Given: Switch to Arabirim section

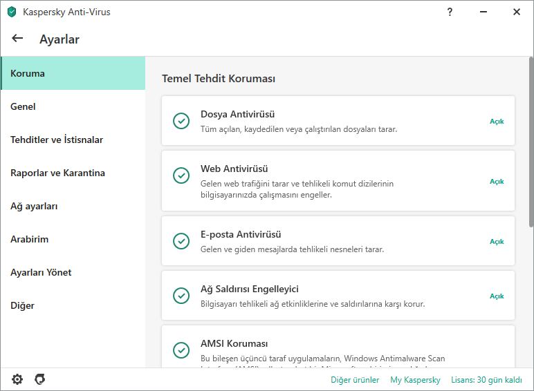Looking at the screenshot, I should pos(73,239).
